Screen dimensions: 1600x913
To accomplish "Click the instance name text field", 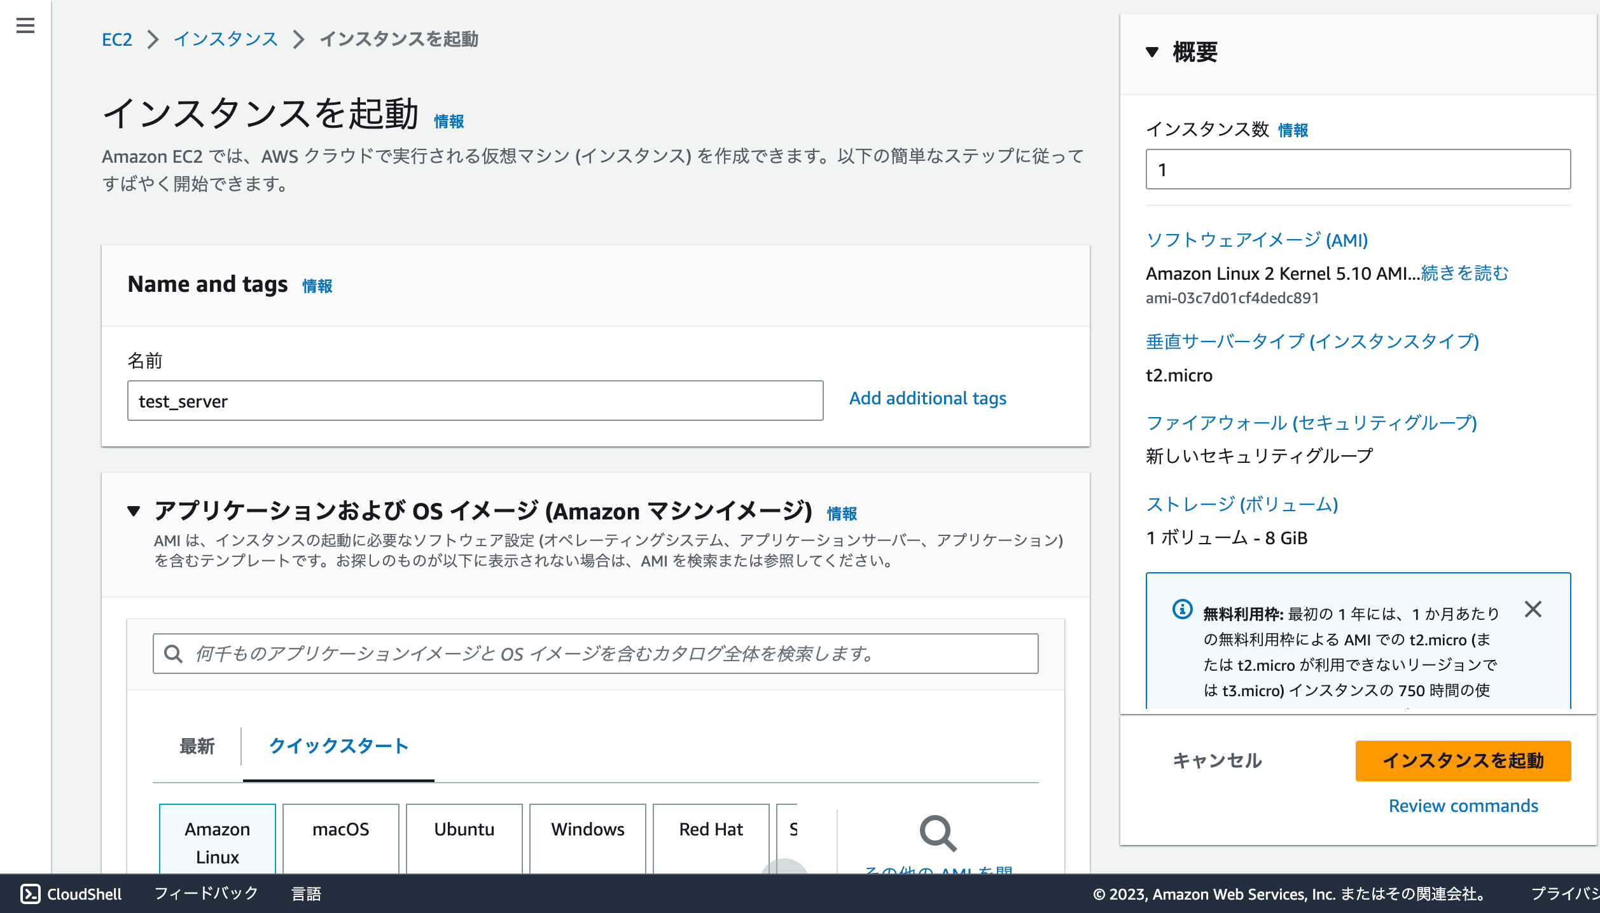I will [475, 401].
